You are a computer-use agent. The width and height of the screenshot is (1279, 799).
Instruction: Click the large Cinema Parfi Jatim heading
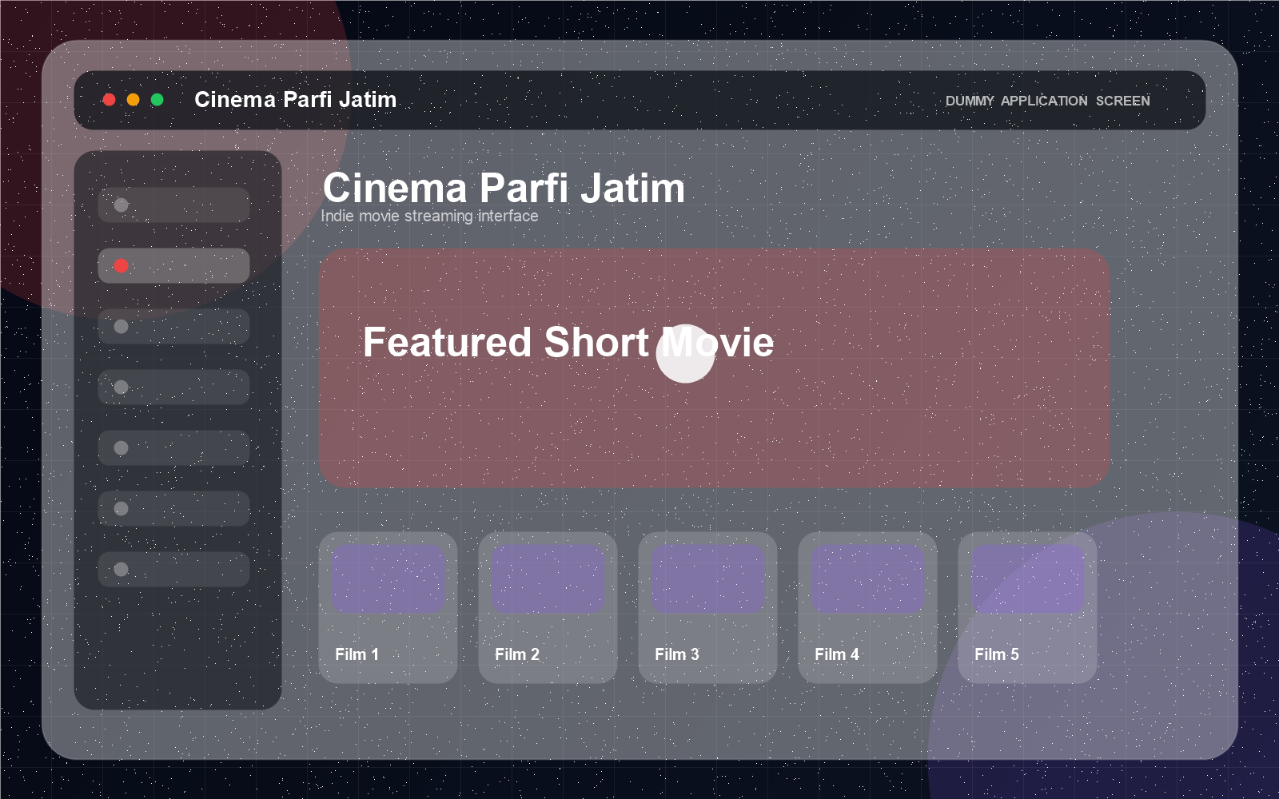pyautogui.click(x=504, y=189)
